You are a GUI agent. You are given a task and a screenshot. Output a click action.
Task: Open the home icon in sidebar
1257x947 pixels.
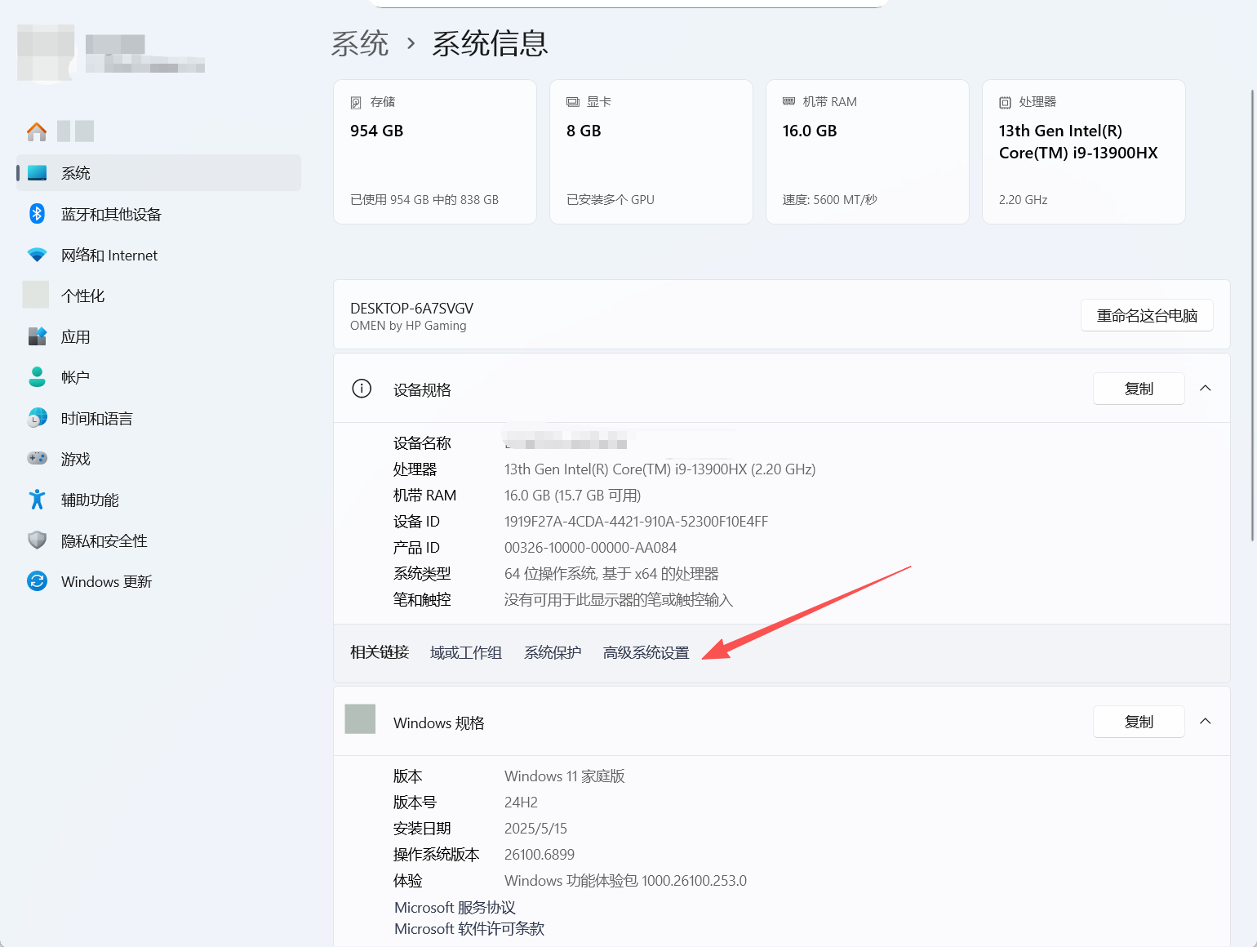tap(37, 131)
